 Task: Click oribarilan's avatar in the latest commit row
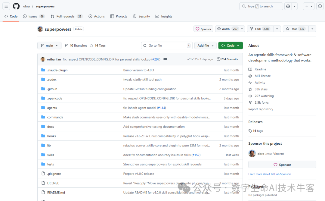43,59
